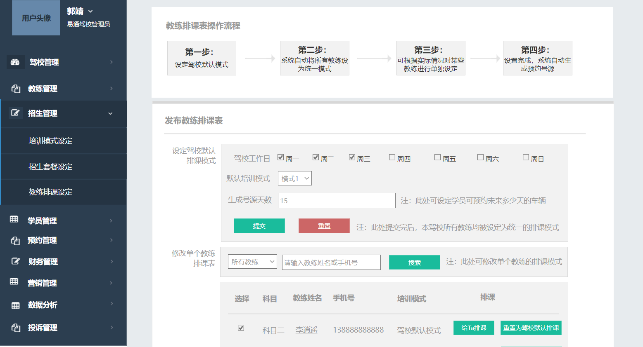Click the 培训模式 column header
Viewport: 643px width, 347px height.
coord(412,299)
